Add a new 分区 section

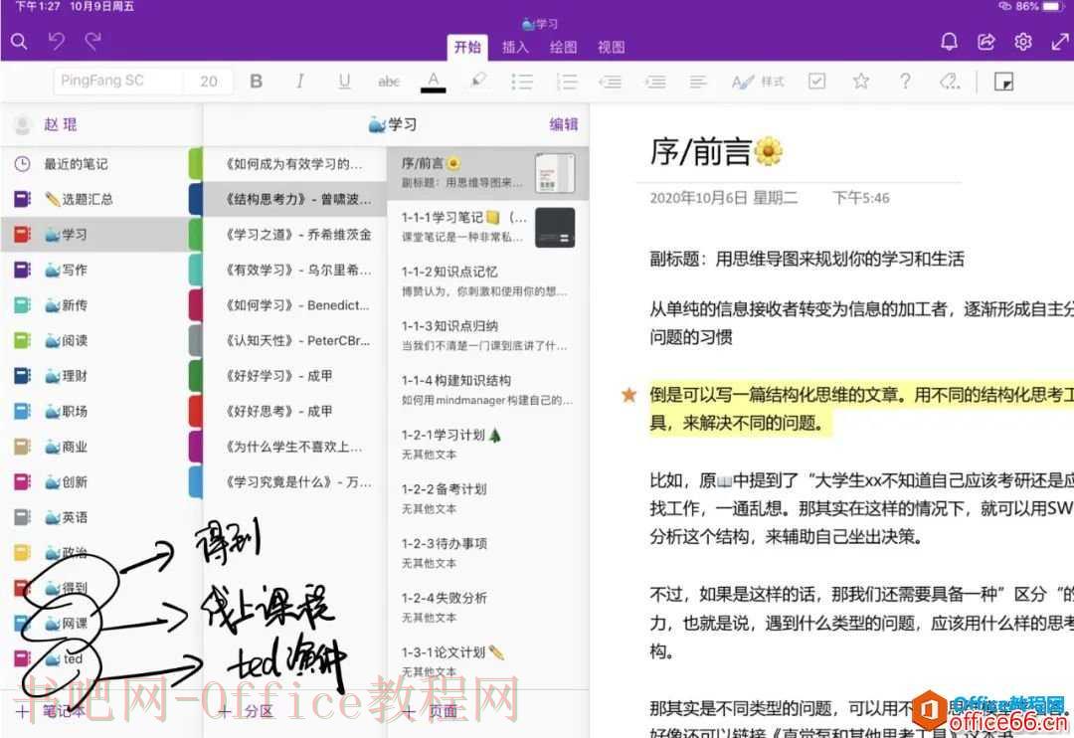246,711
